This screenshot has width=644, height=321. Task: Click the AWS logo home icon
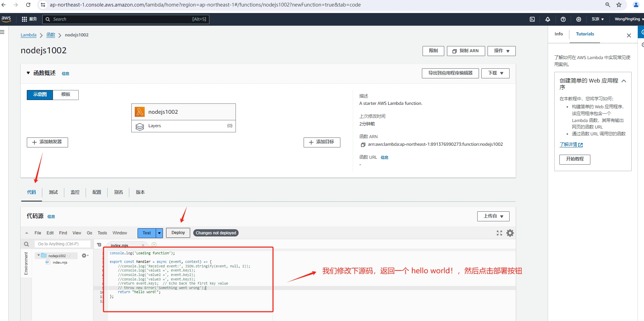[x=6, y=19]
